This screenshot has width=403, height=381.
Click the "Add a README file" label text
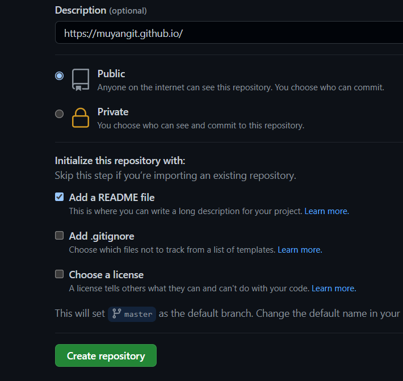[112, 198]
